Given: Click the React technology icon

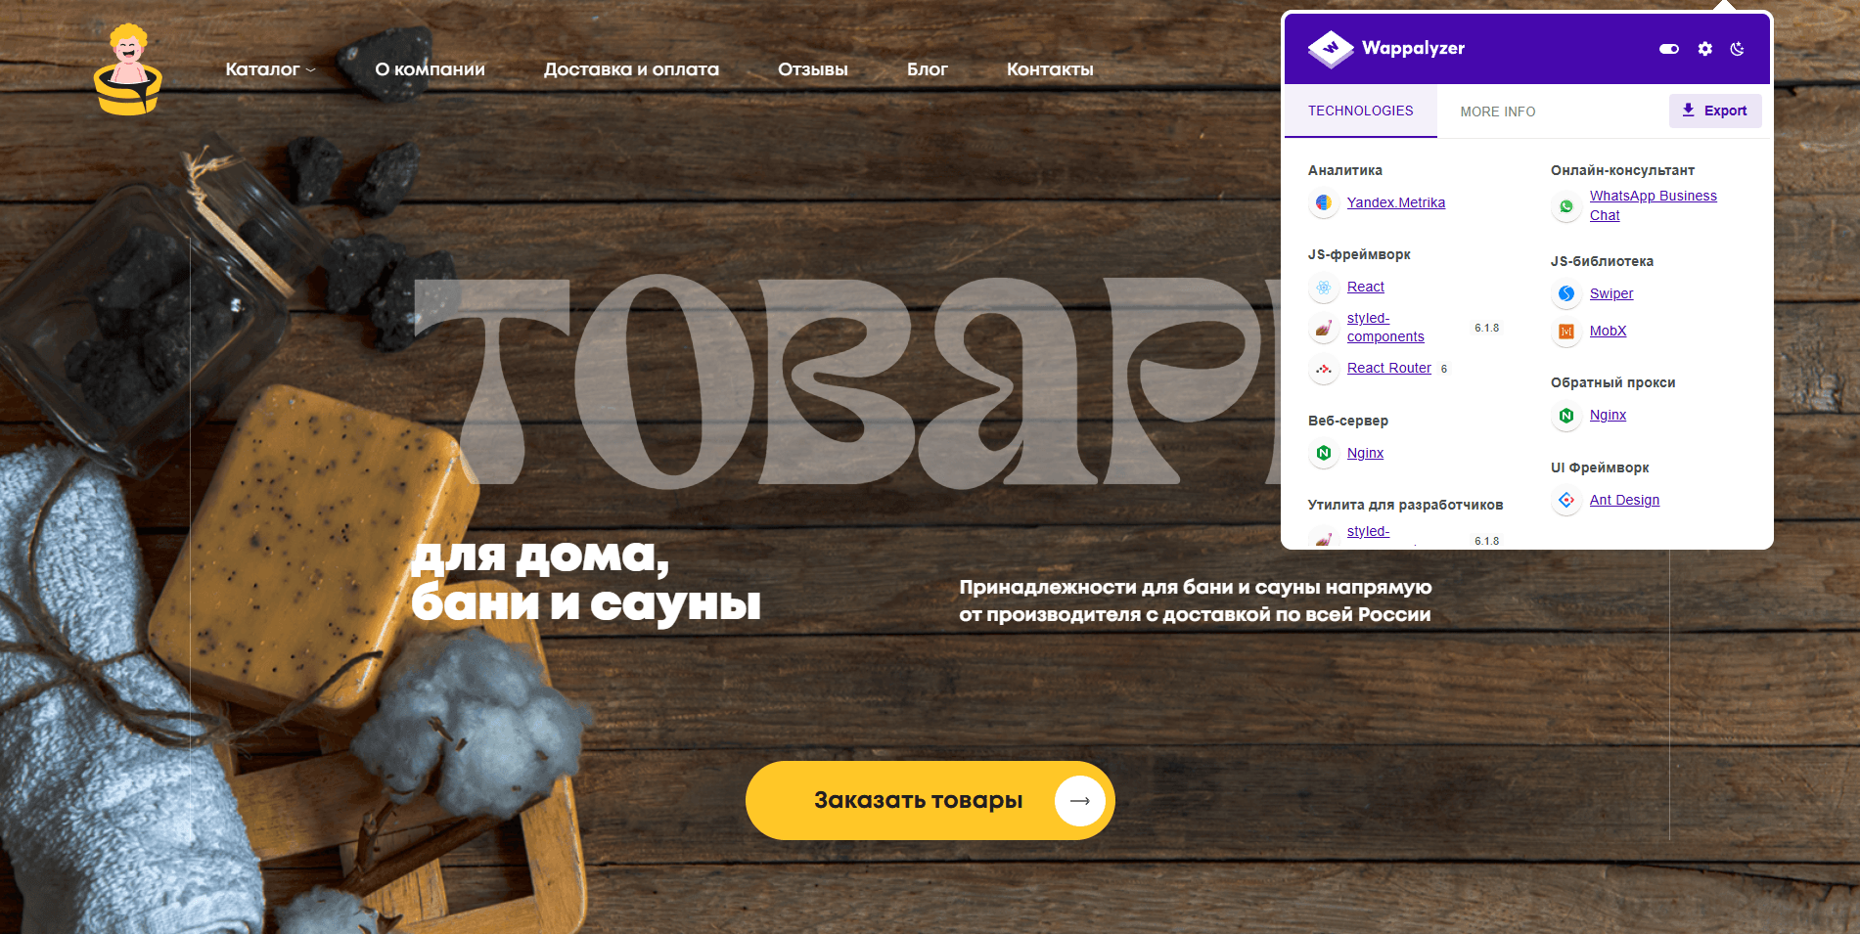Looking at the screenshot, I should pyautogui.click(x=1324, y=287).
